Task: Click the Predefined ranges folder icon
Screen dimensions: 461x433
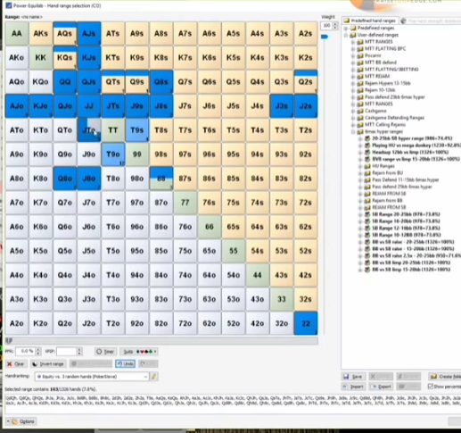Action: point(353,28)
